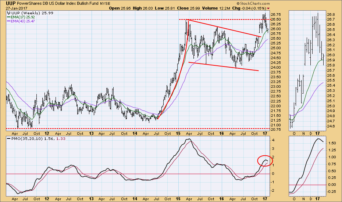Click the 26.8 label on zoom panel axis
The width and height of the screenshot is (342, 202).
click(331, 15)
